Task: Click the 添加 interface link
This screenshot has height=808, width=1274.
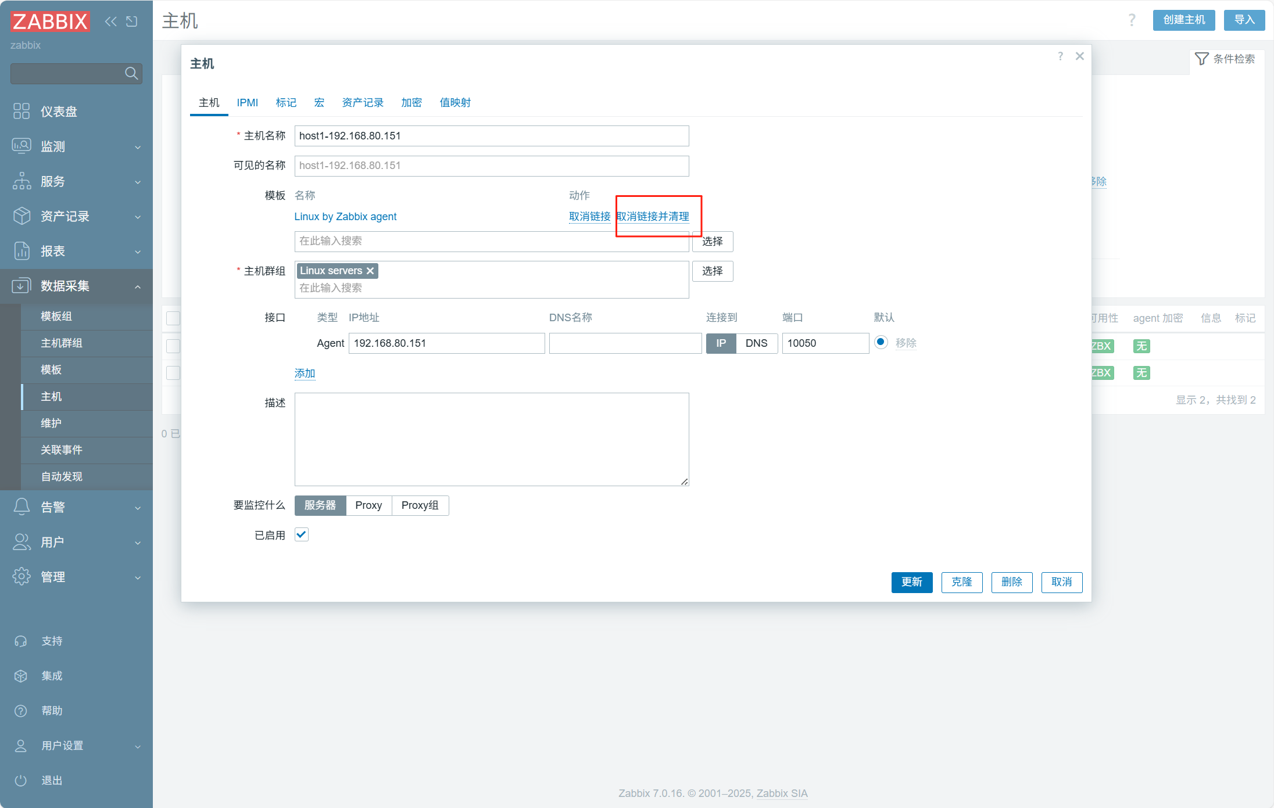Action: [x=305, y=373]
